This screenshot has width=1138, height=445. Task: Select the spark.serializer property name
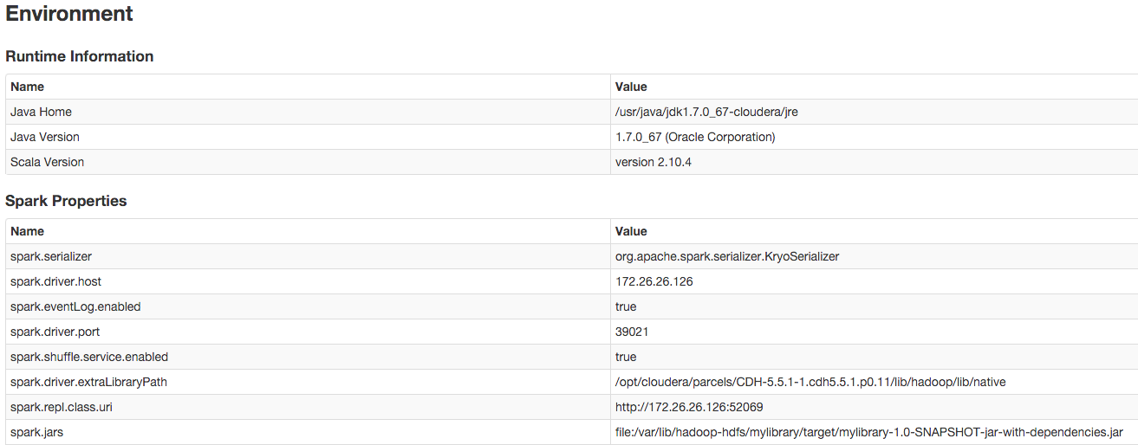[x=51, y=256]
